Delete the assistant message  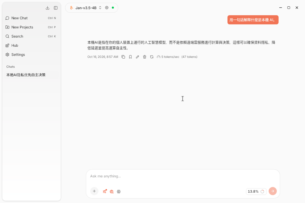pyautogui.click(x=145, y=57)
